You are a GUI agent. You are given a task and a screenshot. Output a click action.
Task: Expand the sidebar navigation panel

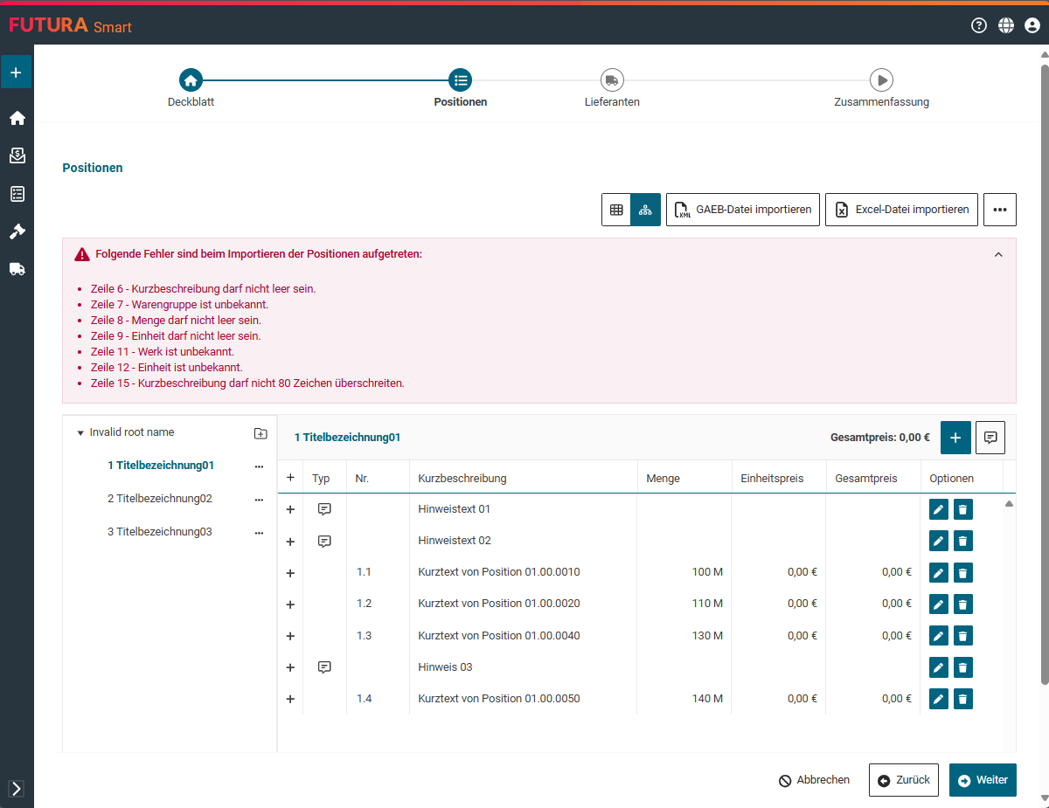pos(16,789)
